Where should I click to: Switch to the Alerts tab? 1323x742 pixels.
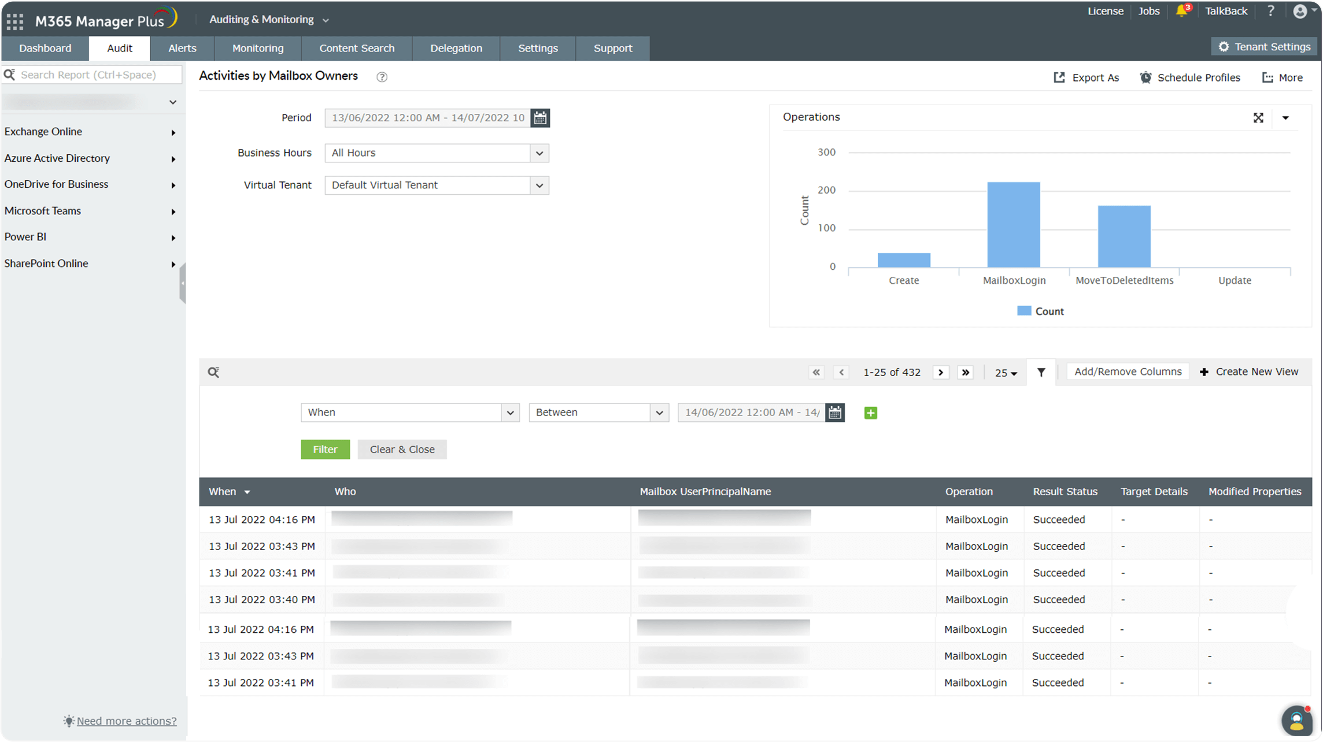tap(182, 48)
